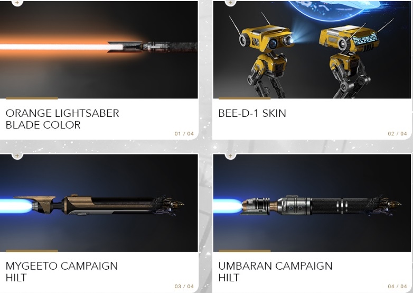Expand the plus icon on Orange Lightsaber card
Viewport: 413px width, 293px height.
pyautogui.click(x=17, y=3)
